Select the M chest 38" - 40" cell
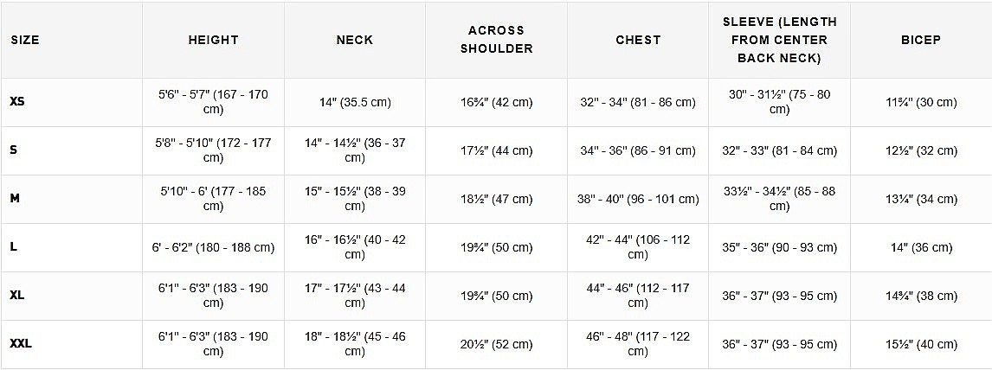992x370 pixels. click(x=638, y=199)
